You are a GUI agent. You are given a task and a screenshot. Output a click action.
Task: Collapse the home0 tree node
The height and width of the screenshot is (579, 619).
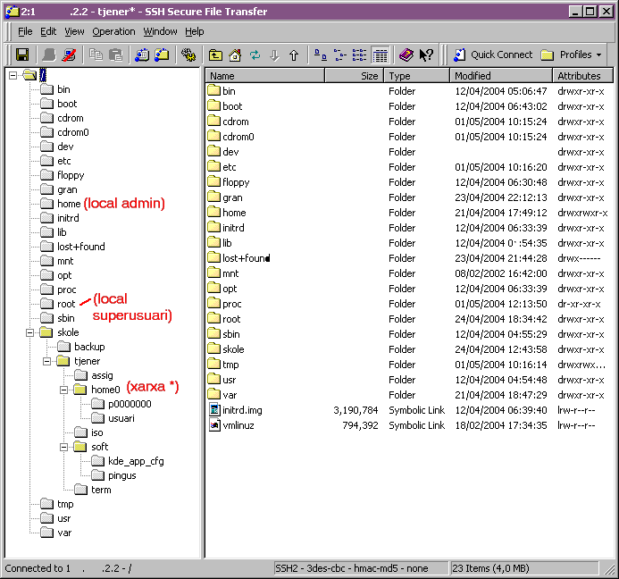click(x=64, y=390)
